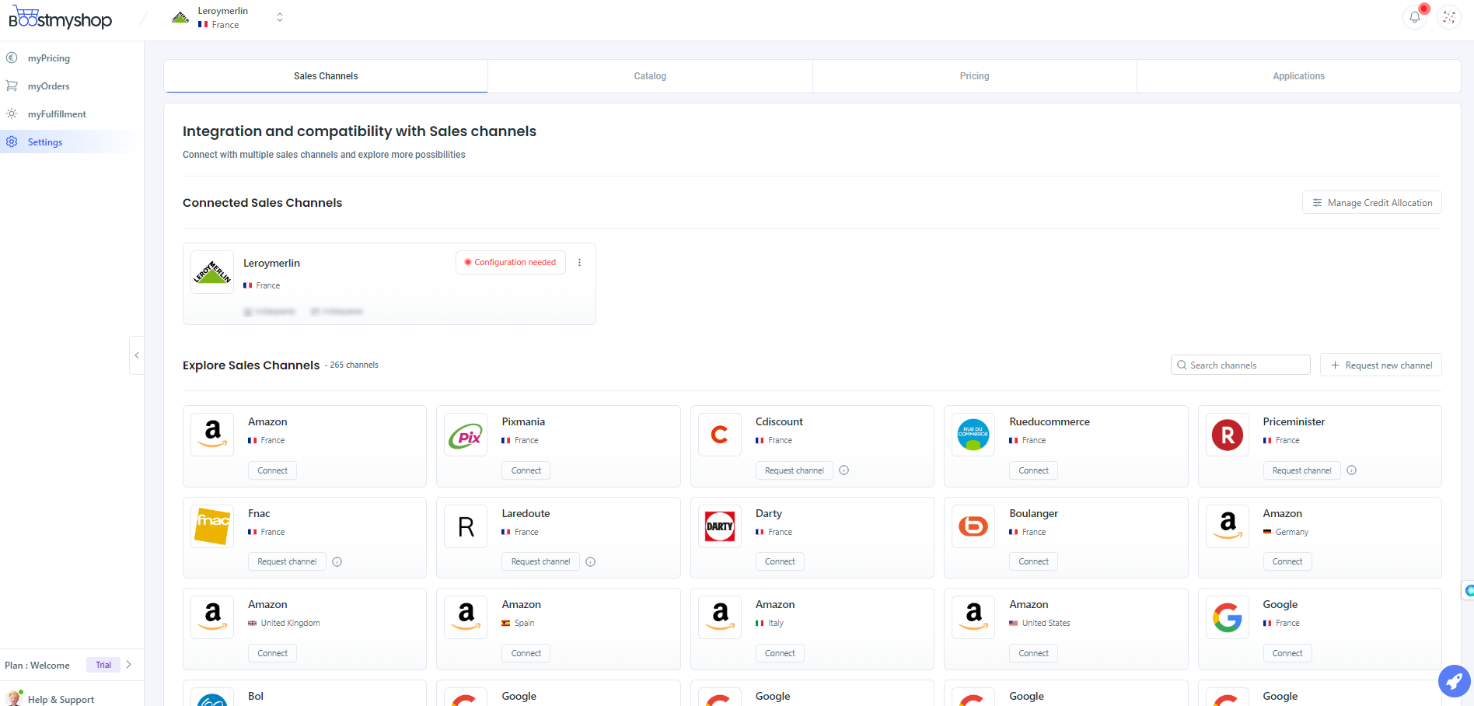The height and width of the screenshot is (706, 1474).
Task: Click the Pixmania logo icon
Action: click(x=466, y=435)
